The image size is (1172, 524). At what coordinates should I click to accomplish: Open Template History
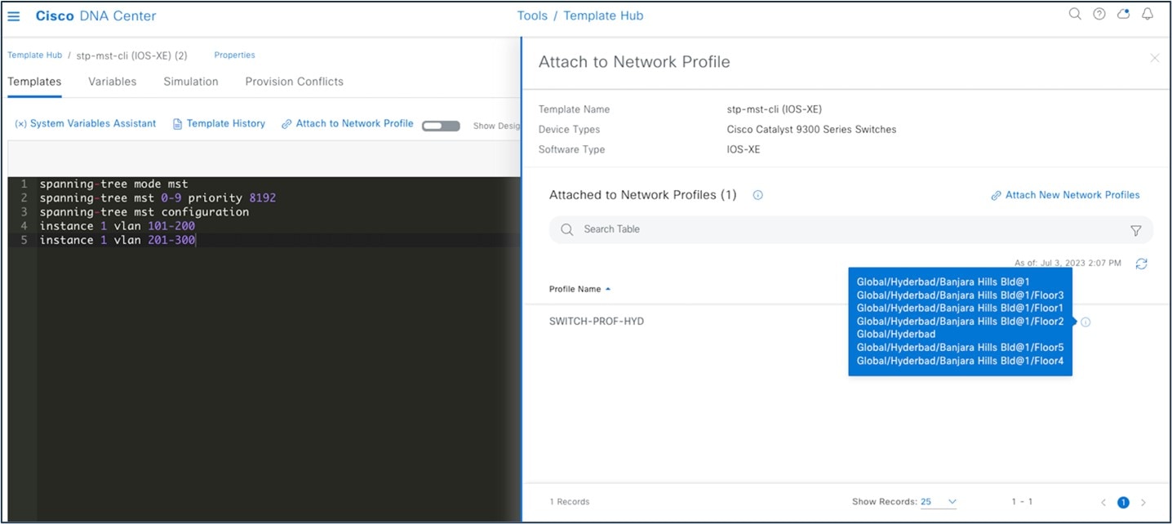coord(220,124)
